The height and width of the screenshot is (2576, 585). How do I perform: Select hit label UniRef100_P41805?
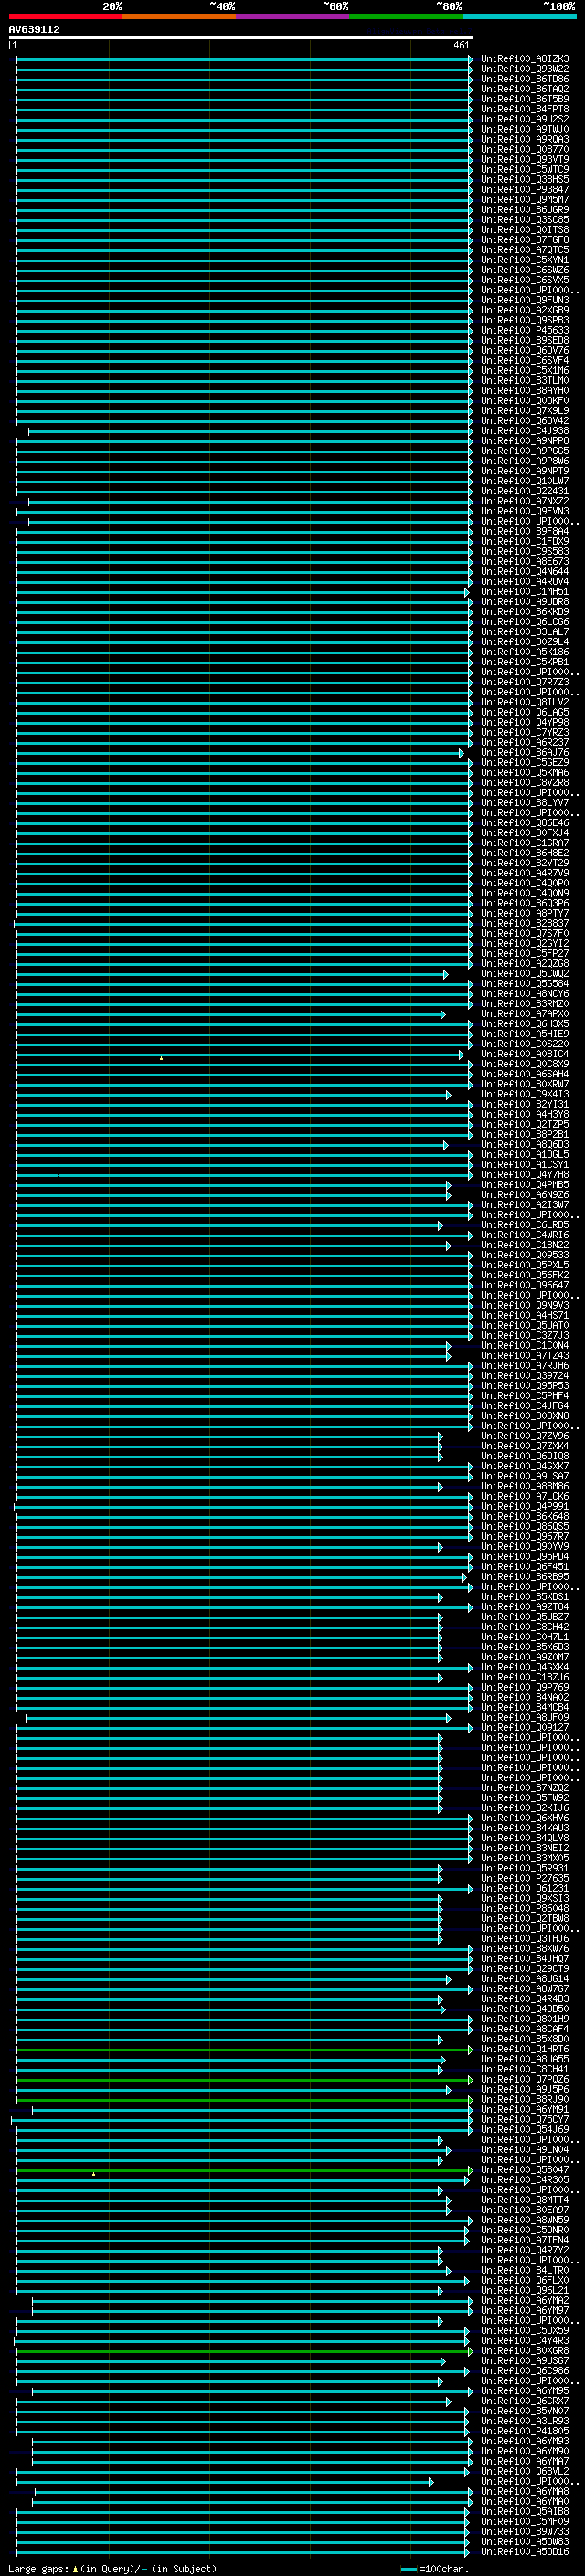(525, 2431)
